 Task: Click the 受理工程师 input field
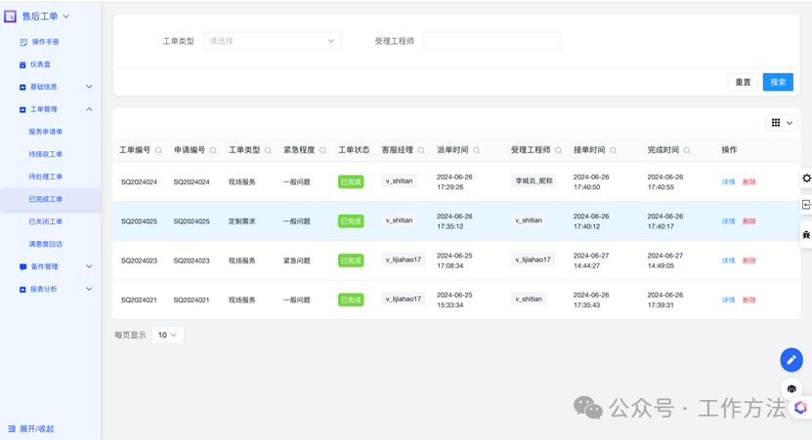[492, 41]
